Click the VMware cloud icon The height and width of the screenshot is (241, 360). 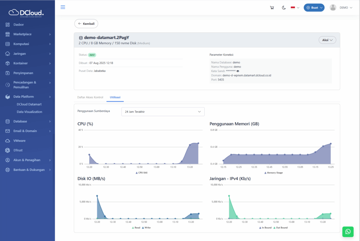7,141
